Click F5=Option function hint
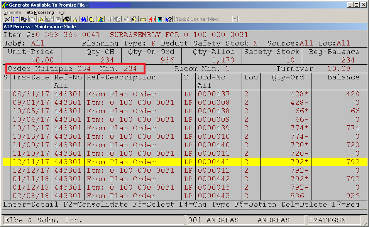 (x=256, y=204)
